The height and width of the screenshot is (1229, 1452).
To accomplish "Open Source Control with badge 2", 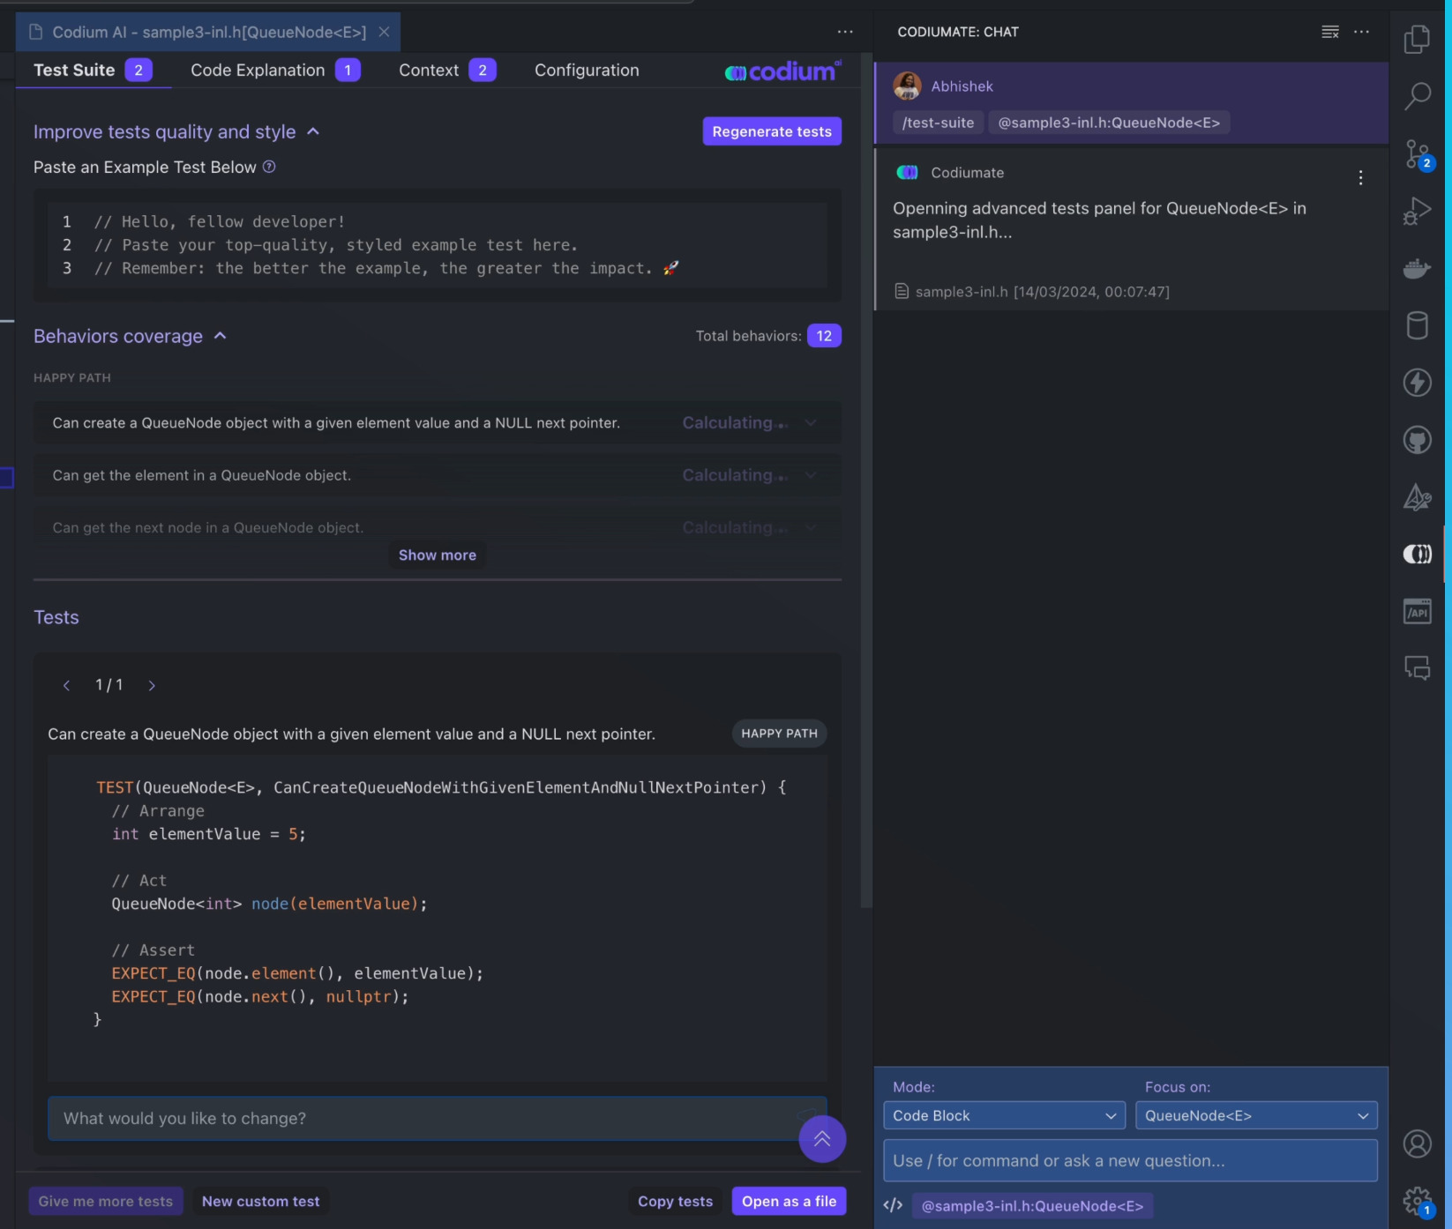I will (x=1418, y=154).
